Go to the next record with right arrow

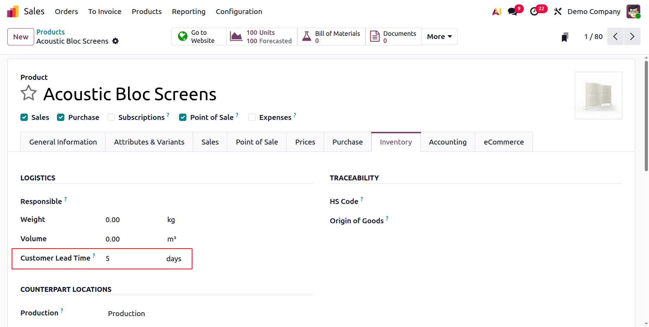pyautogui.click(x=632, y=36)
